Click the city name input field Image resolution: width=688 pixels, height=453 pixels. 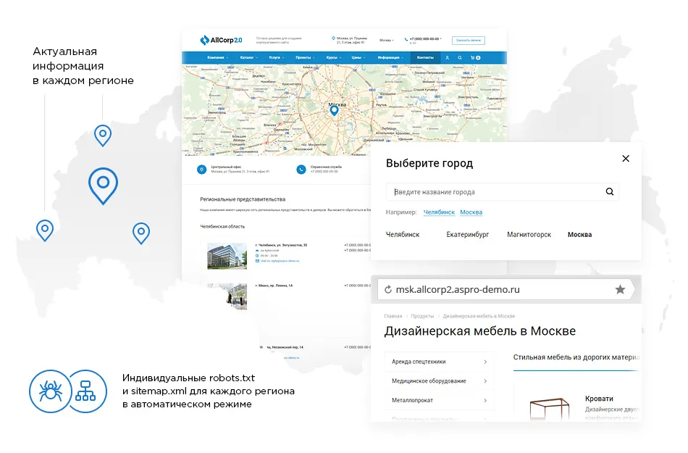pyautogui.click(x=496, y=192)
